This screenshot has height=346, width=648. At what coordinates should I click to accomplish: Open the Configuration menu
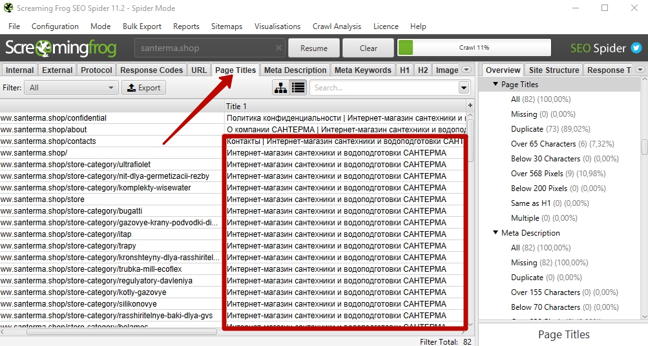[55, 26]
